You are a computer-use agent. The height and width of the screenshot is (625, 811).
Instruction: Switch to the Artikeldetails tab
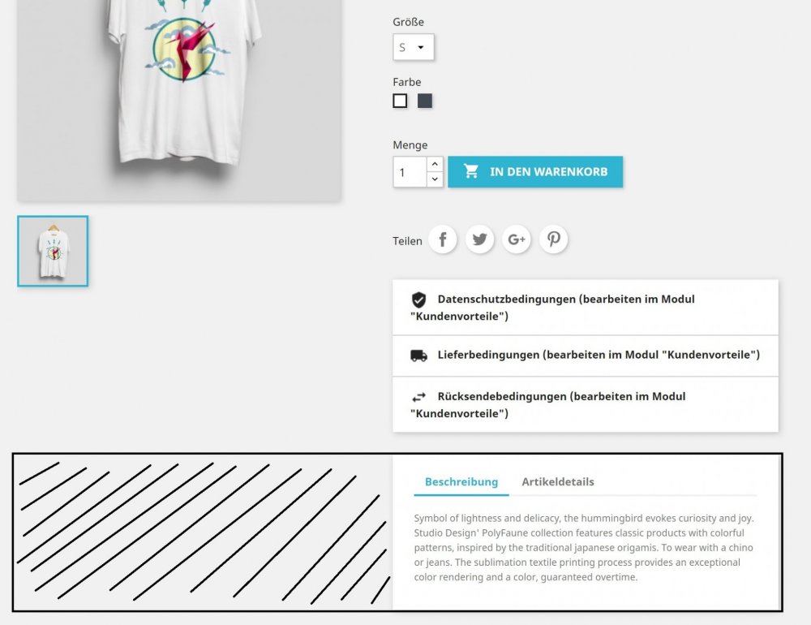pyautogui.click(x=558, y=482)
